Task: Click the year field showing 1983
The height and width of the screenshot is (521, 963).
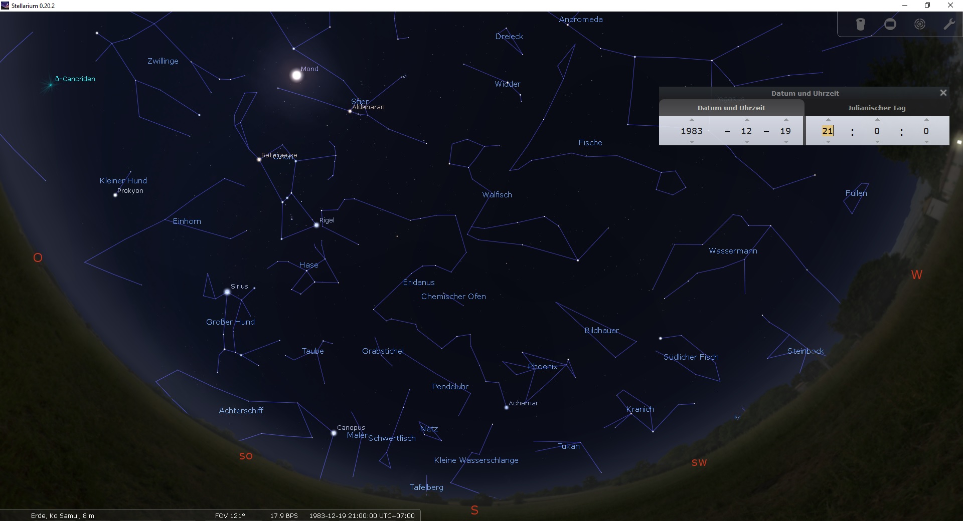Action: click(692, 131)
